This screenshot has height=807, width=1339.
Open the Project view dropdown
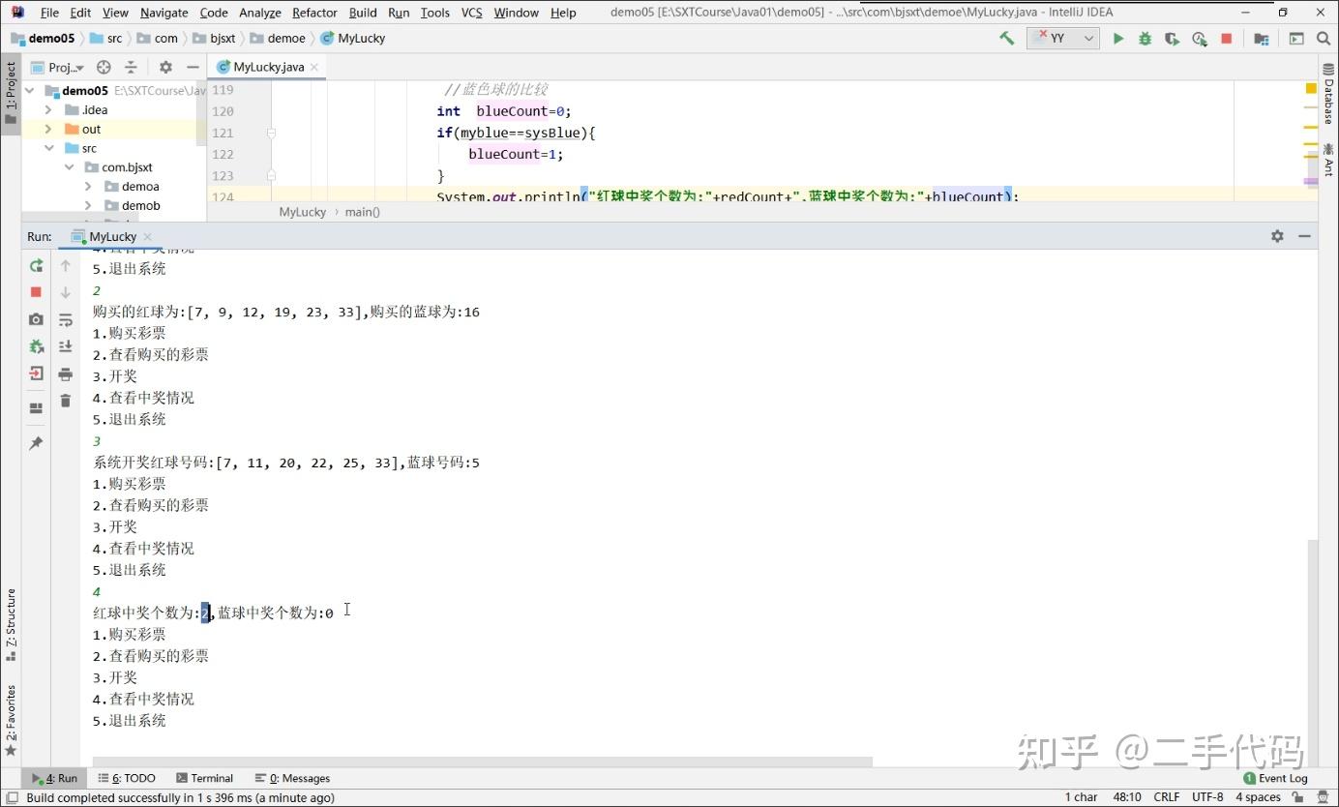[59, 68]
